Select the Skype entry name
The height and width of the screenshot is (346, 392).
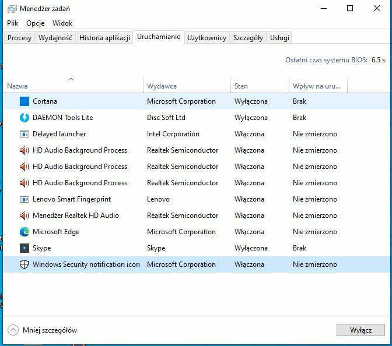pyautogui.click(x=42, y=248)
